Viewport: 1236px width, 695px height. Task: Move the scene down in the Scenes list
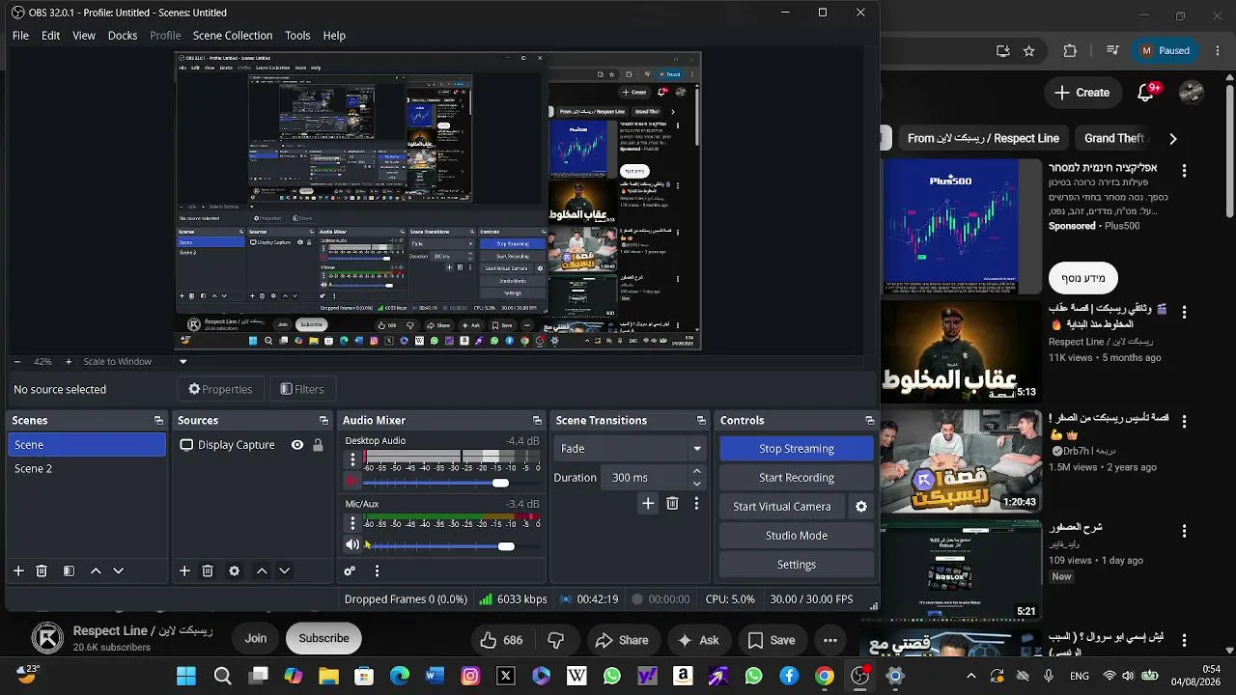click(x=119, y=571)
